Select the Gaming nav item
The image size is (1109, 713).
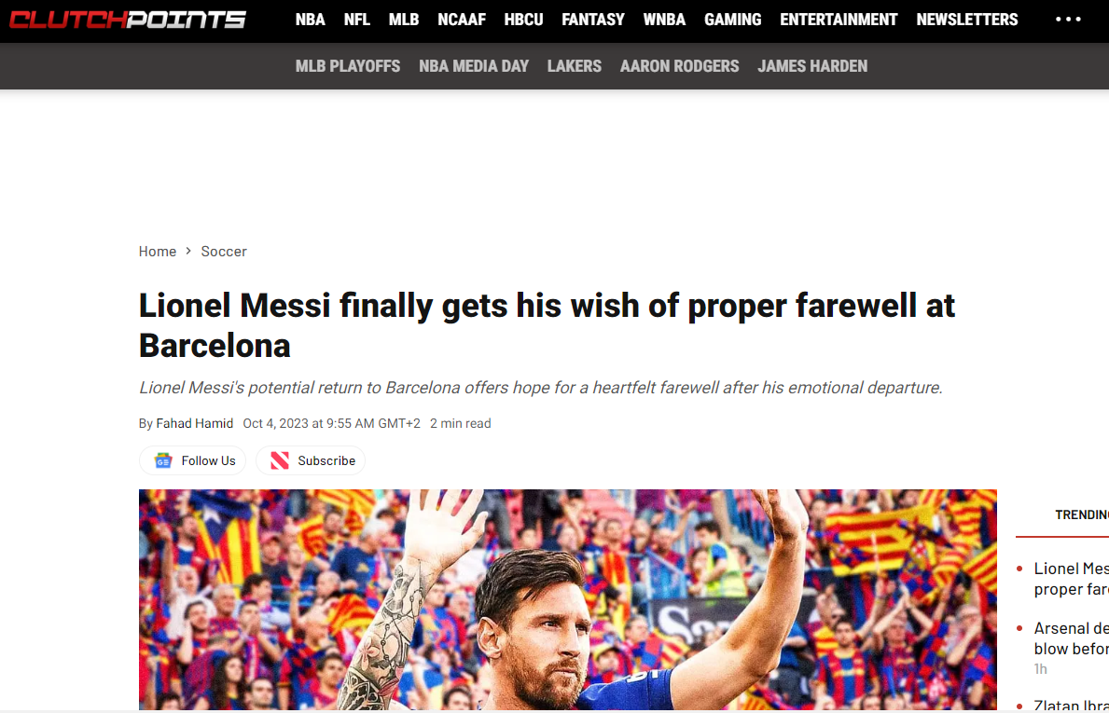(x=732, y=20)
